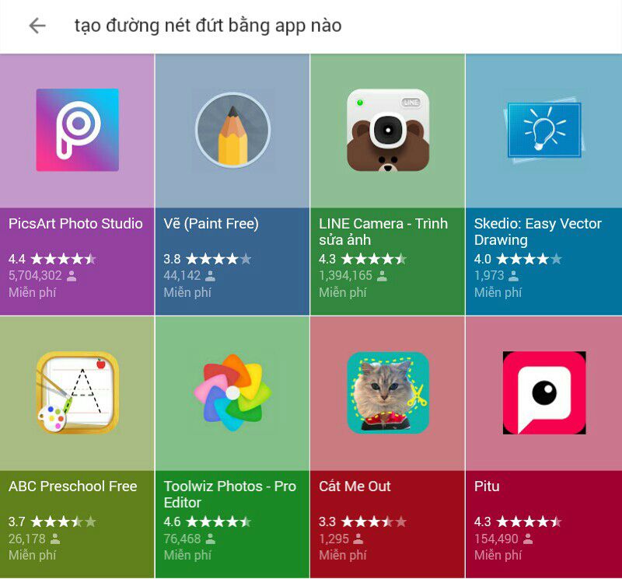The image size is (622, 579).
Task: Open the Toolwiz Photos pinwheel icon
Action: (232, 392)
